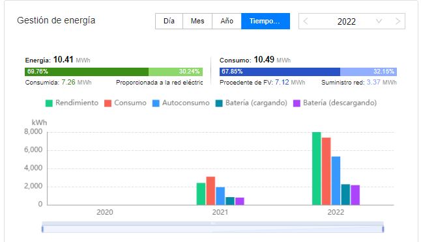Hide Batería (descargando) legend series
Image resolution: width=421 pixels, height=242 pixels.
(x=335, y=103)
